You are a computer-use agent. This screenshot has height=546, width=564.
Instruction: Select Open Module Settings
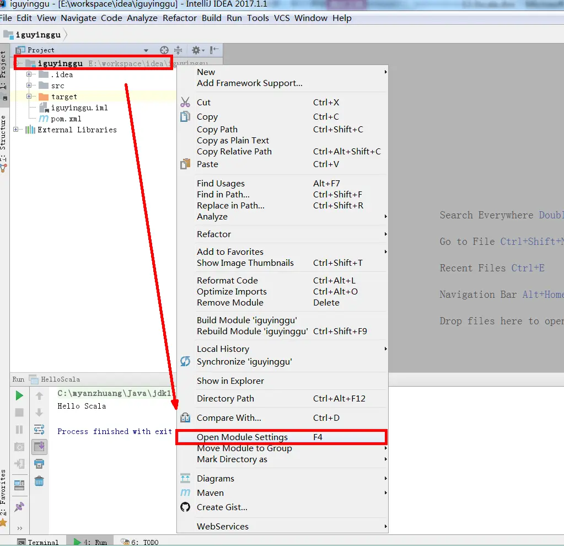(282, 437)
